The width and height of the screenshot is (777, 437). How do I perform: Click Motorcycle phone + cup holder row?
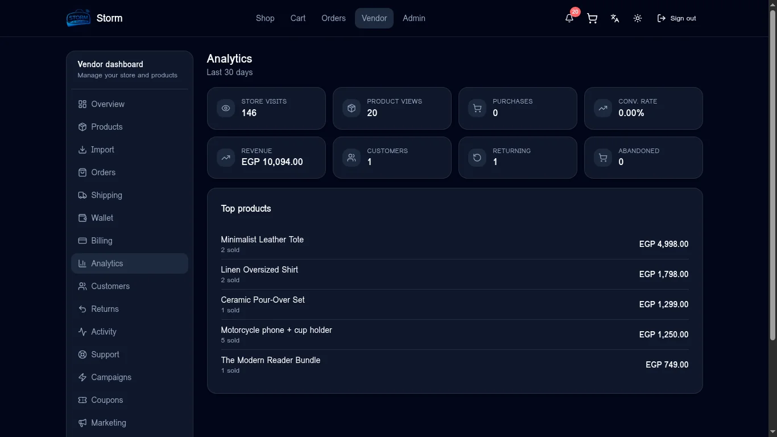coord(454,335)
